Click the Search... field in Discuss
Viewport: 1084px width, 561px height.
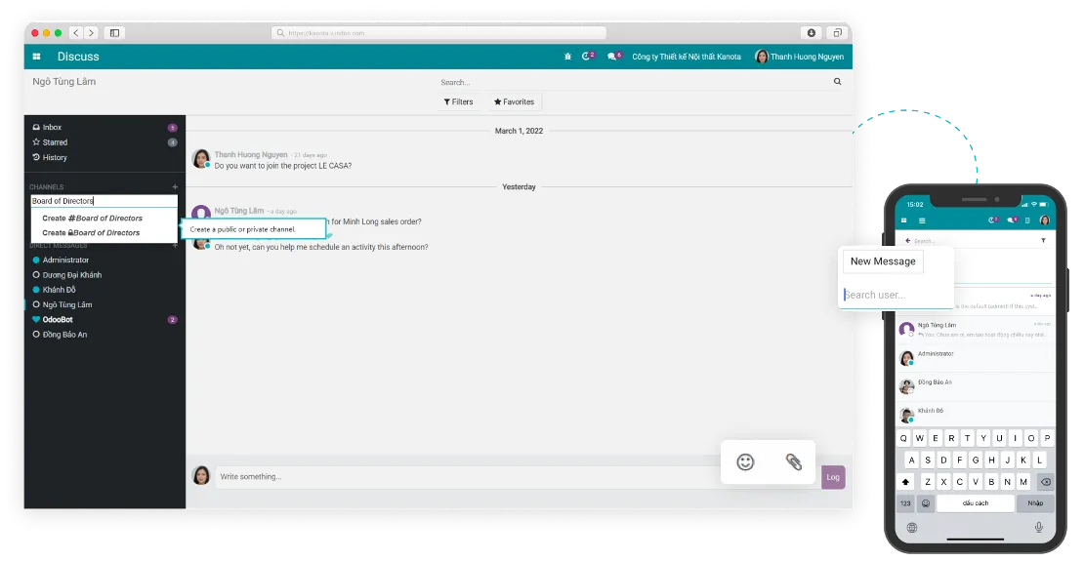pos(636,82)
